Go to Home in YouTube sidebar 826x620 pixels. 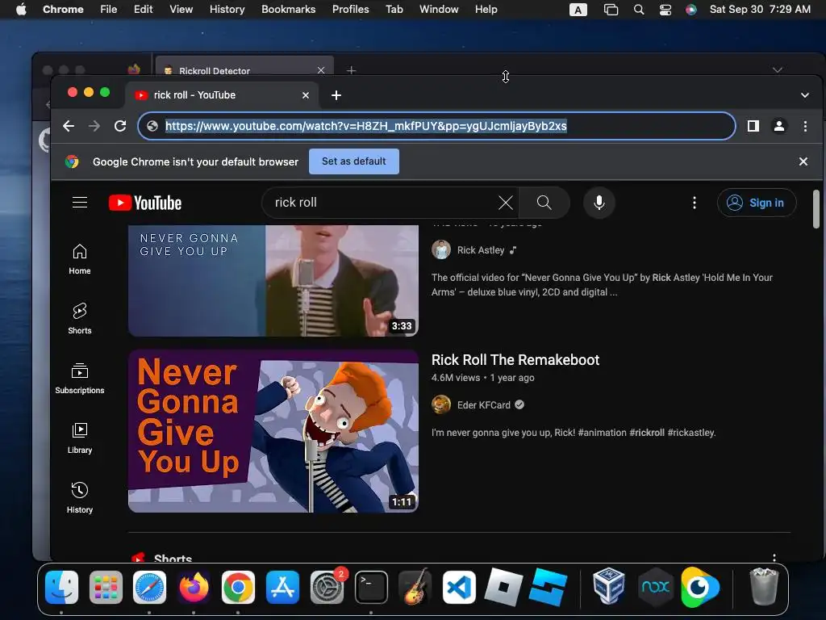pos(80,259)
